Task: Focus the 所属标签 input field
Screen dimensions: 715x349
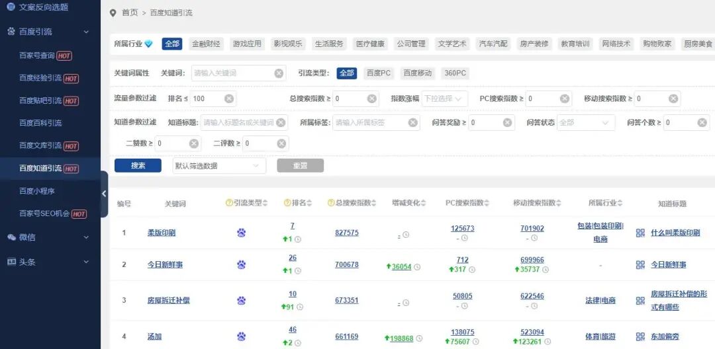Action: [x=376, y=122]
